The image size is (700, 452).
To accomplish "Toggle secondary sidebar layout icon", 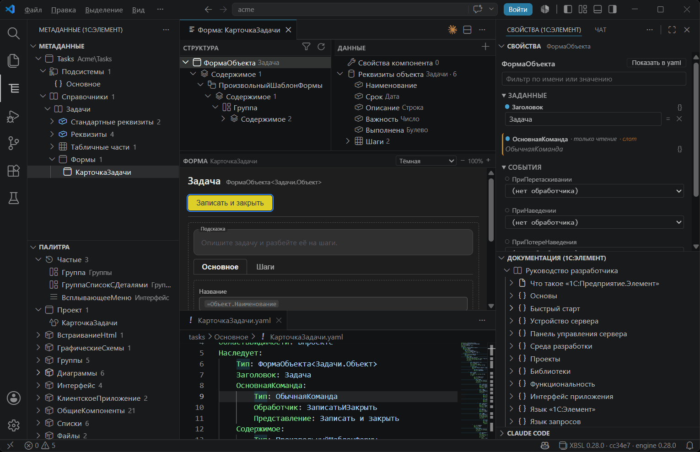I will 612,9.
